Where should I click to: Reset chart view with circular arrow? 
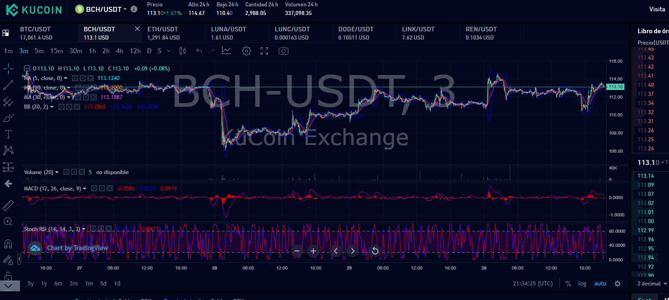tap(375, 251)
